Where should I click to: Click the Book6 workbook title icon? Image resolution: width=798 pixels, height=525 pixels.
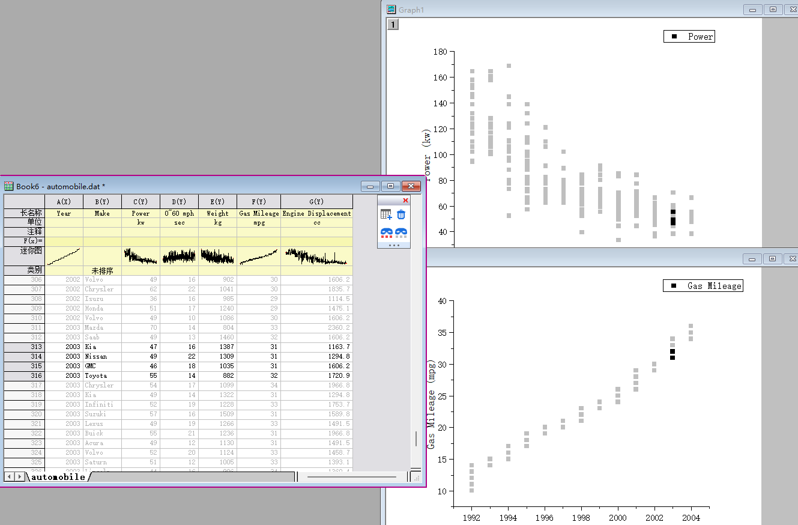9,186
